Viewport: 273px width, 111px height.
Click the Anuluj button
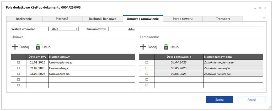[251, 100]
